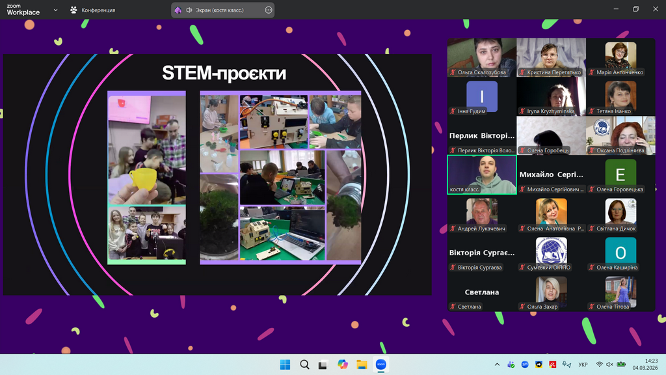Open the Конференция meeting tab

coord(92,10)
